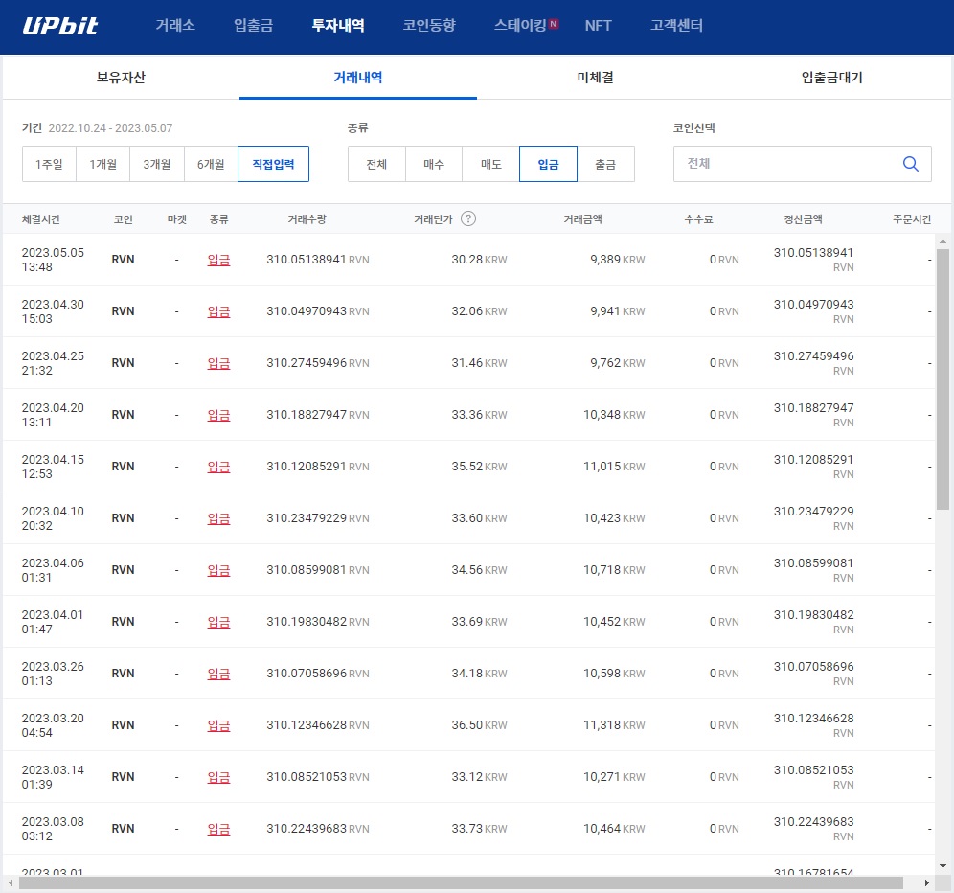Open the 고객센터 menu

676,25
